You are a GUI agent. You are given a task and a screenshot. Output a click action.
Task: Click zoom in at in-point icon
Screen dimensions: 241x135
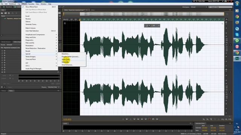tap(223, 119)
